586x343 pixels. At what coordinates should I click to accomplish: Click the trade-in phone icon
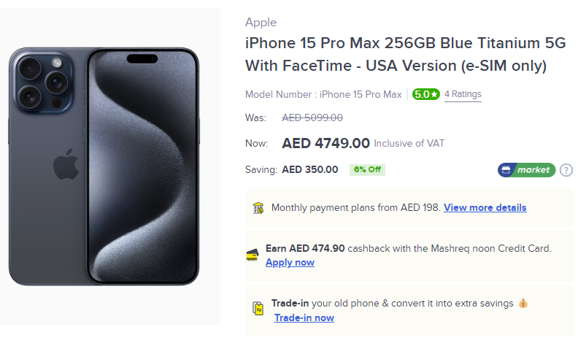pyautogui.click(x=258, y=309)
